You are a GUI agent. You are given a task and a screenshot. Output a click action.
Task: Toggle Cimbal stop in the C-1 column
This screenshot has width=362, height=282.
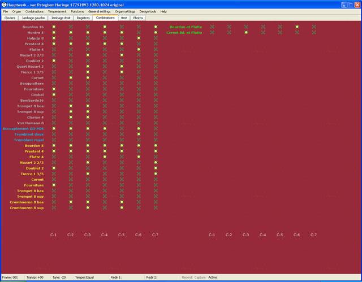[54, 94]
